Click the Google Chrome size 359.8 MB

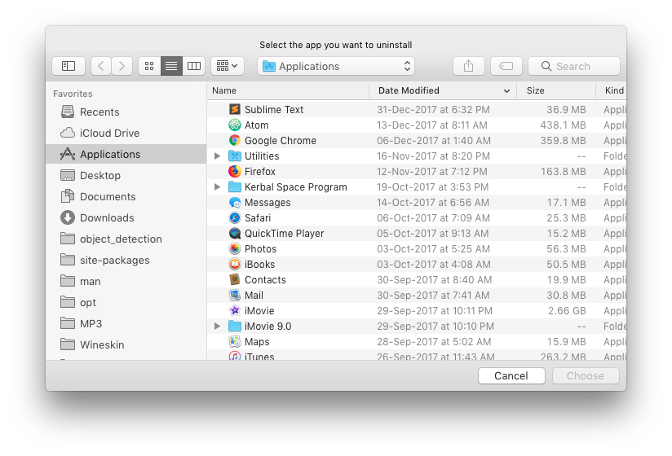(x=563, y=140)
